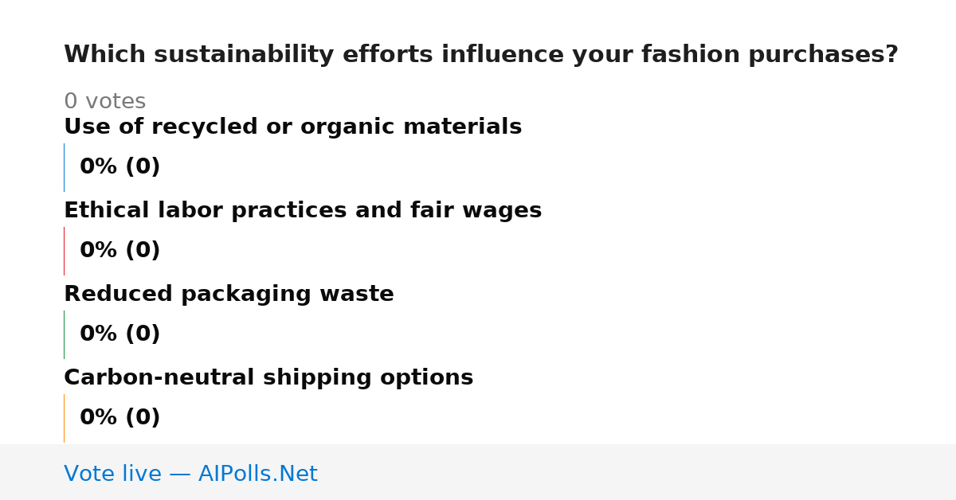The width and height of the screenshot is (956, 500).
Task: Click the orange bar for carbon-neutral shipping
Action: click(64, 418)
